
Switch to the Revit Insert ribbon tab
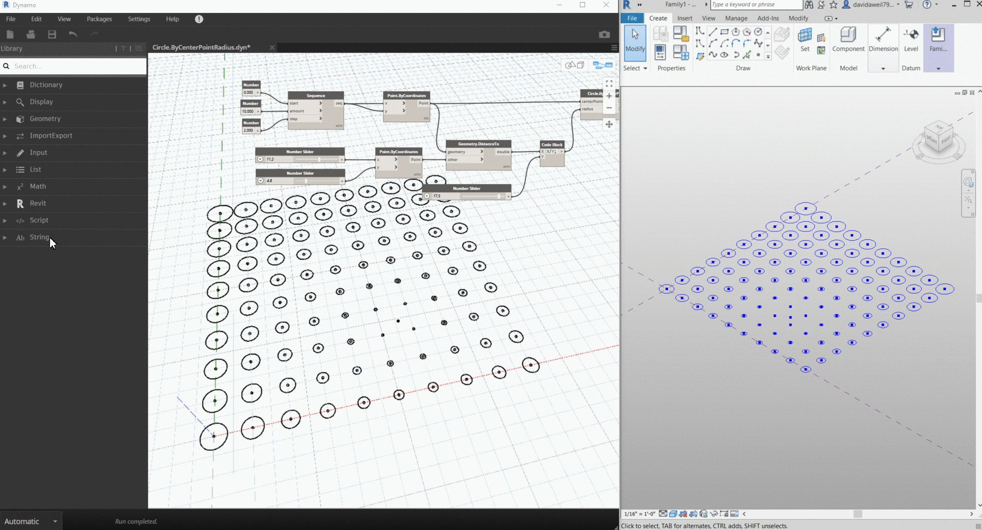coord(685,18)
